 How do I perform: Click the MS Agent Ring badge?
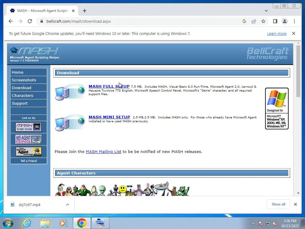coord(29,139)
